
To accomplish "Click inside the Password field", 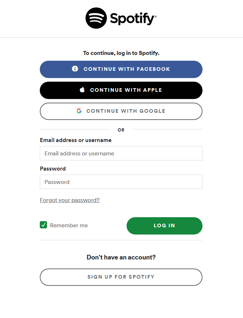I will pos(121,182).
